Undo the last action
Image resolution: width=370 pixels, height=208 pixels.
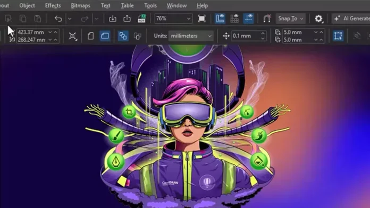58,19
